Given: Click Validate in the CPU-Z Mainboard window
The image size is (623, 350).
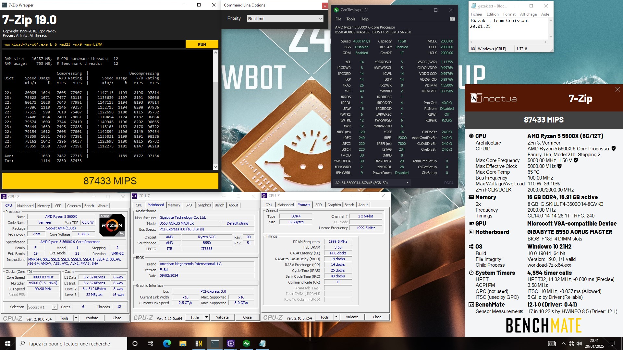Looking at the screenshot, I should point(222,317).
